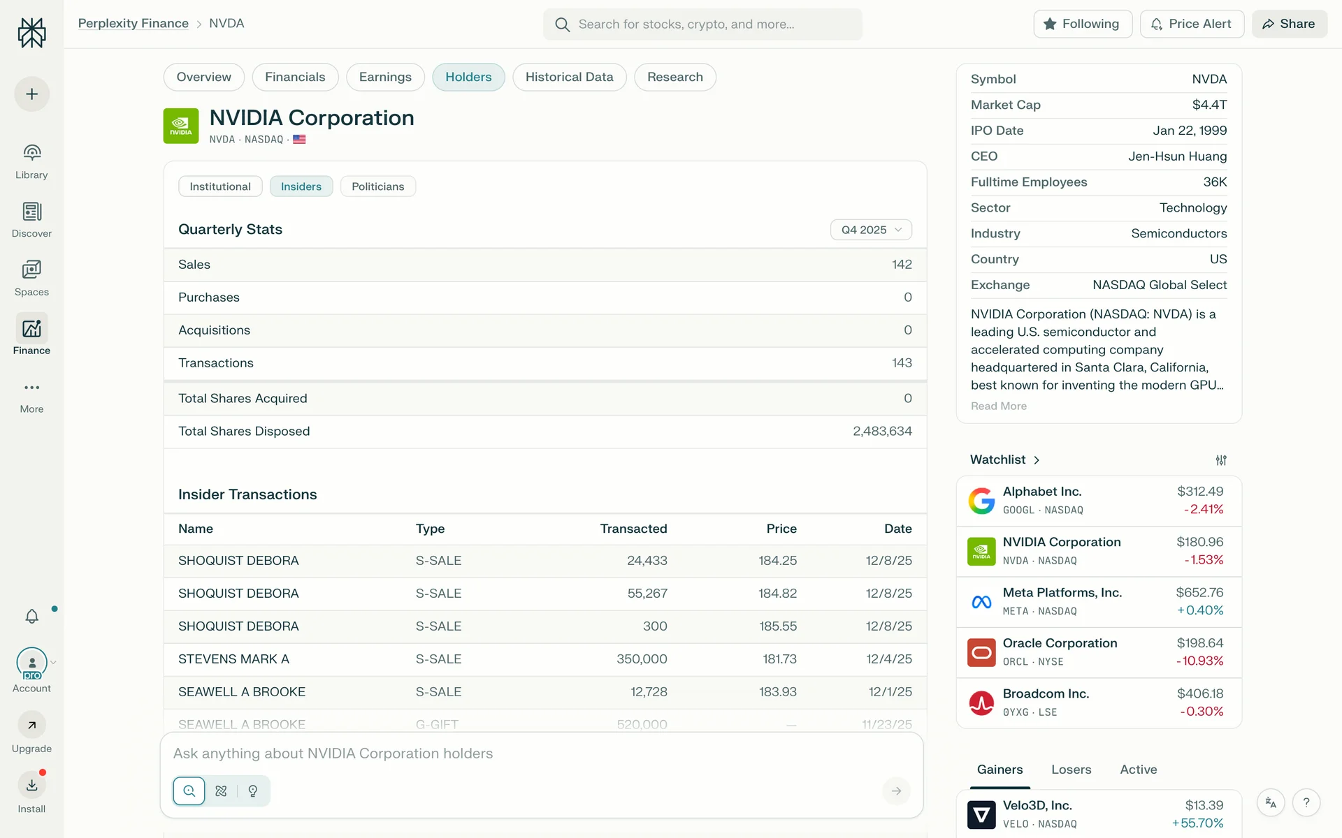Select the Institutional holders filter
The width and height of the screenshot is (1342, 838).
tap(219, 186)
